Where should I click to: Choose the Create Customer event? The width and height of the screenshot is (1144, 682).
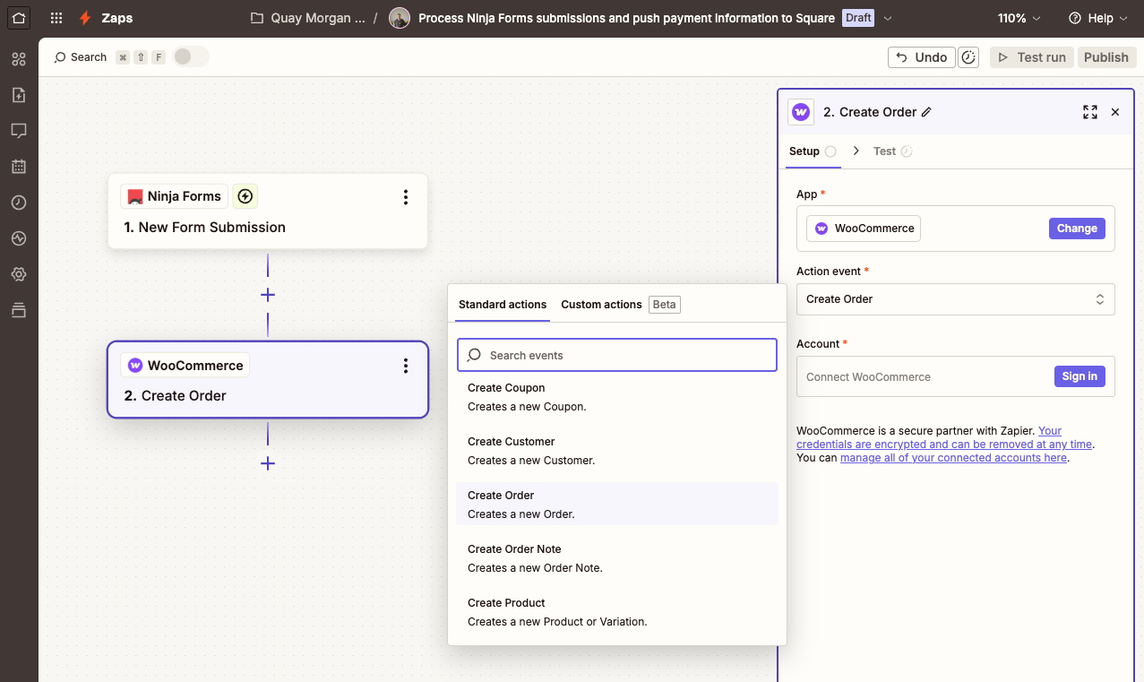[616, 451]
